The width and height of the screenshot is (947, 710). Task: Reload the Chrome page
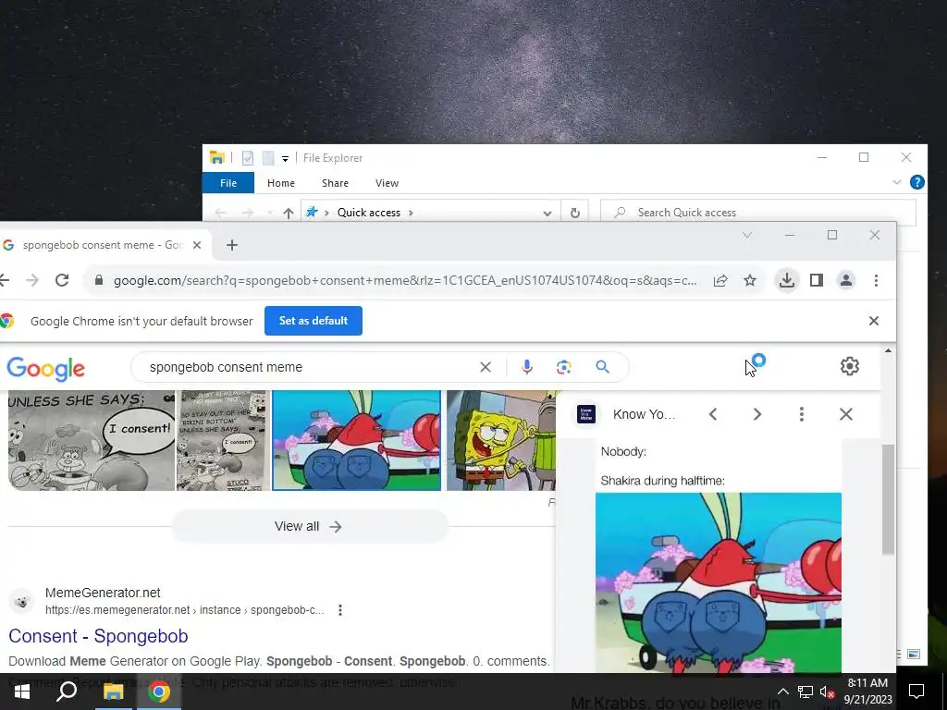coord(62,280)
